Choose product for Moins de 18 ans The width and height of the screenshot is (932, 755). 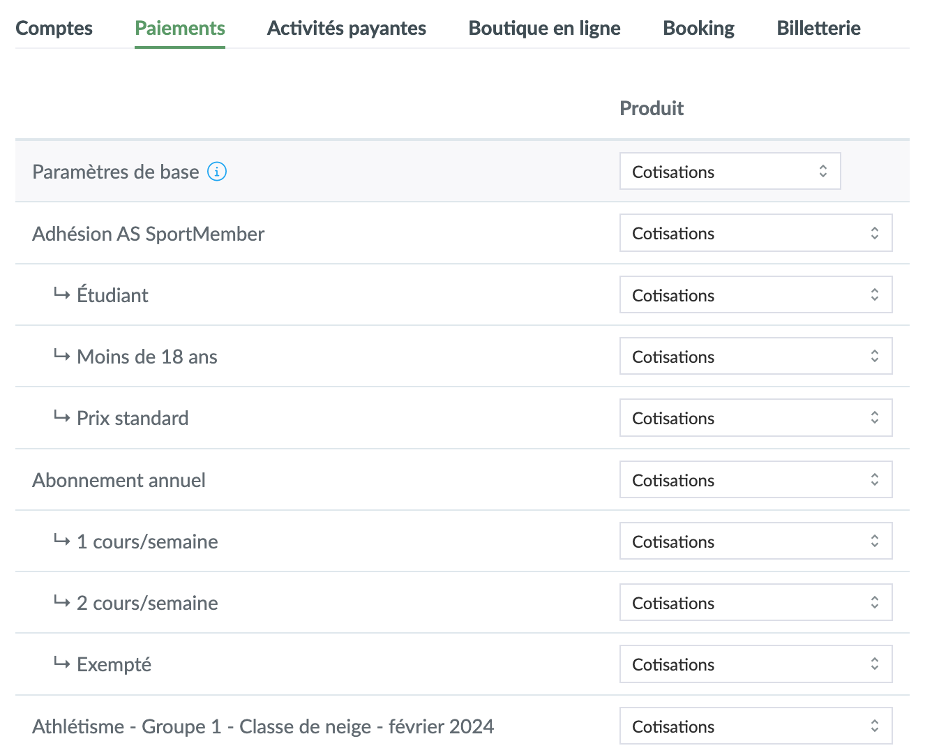756,357
